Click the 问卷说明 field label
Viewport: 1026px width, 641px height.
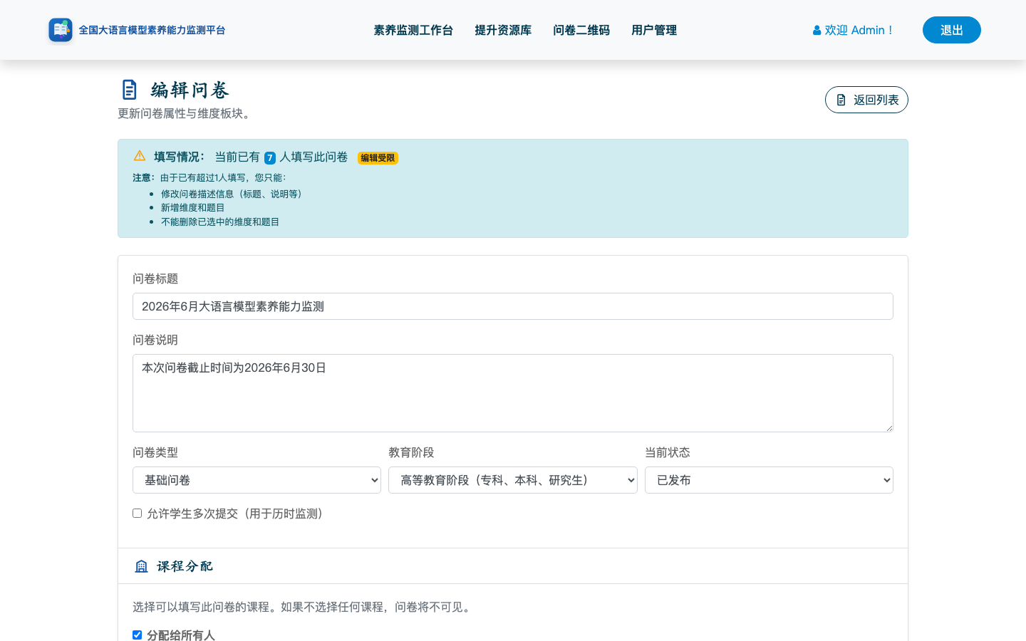[x=155, y=340]
